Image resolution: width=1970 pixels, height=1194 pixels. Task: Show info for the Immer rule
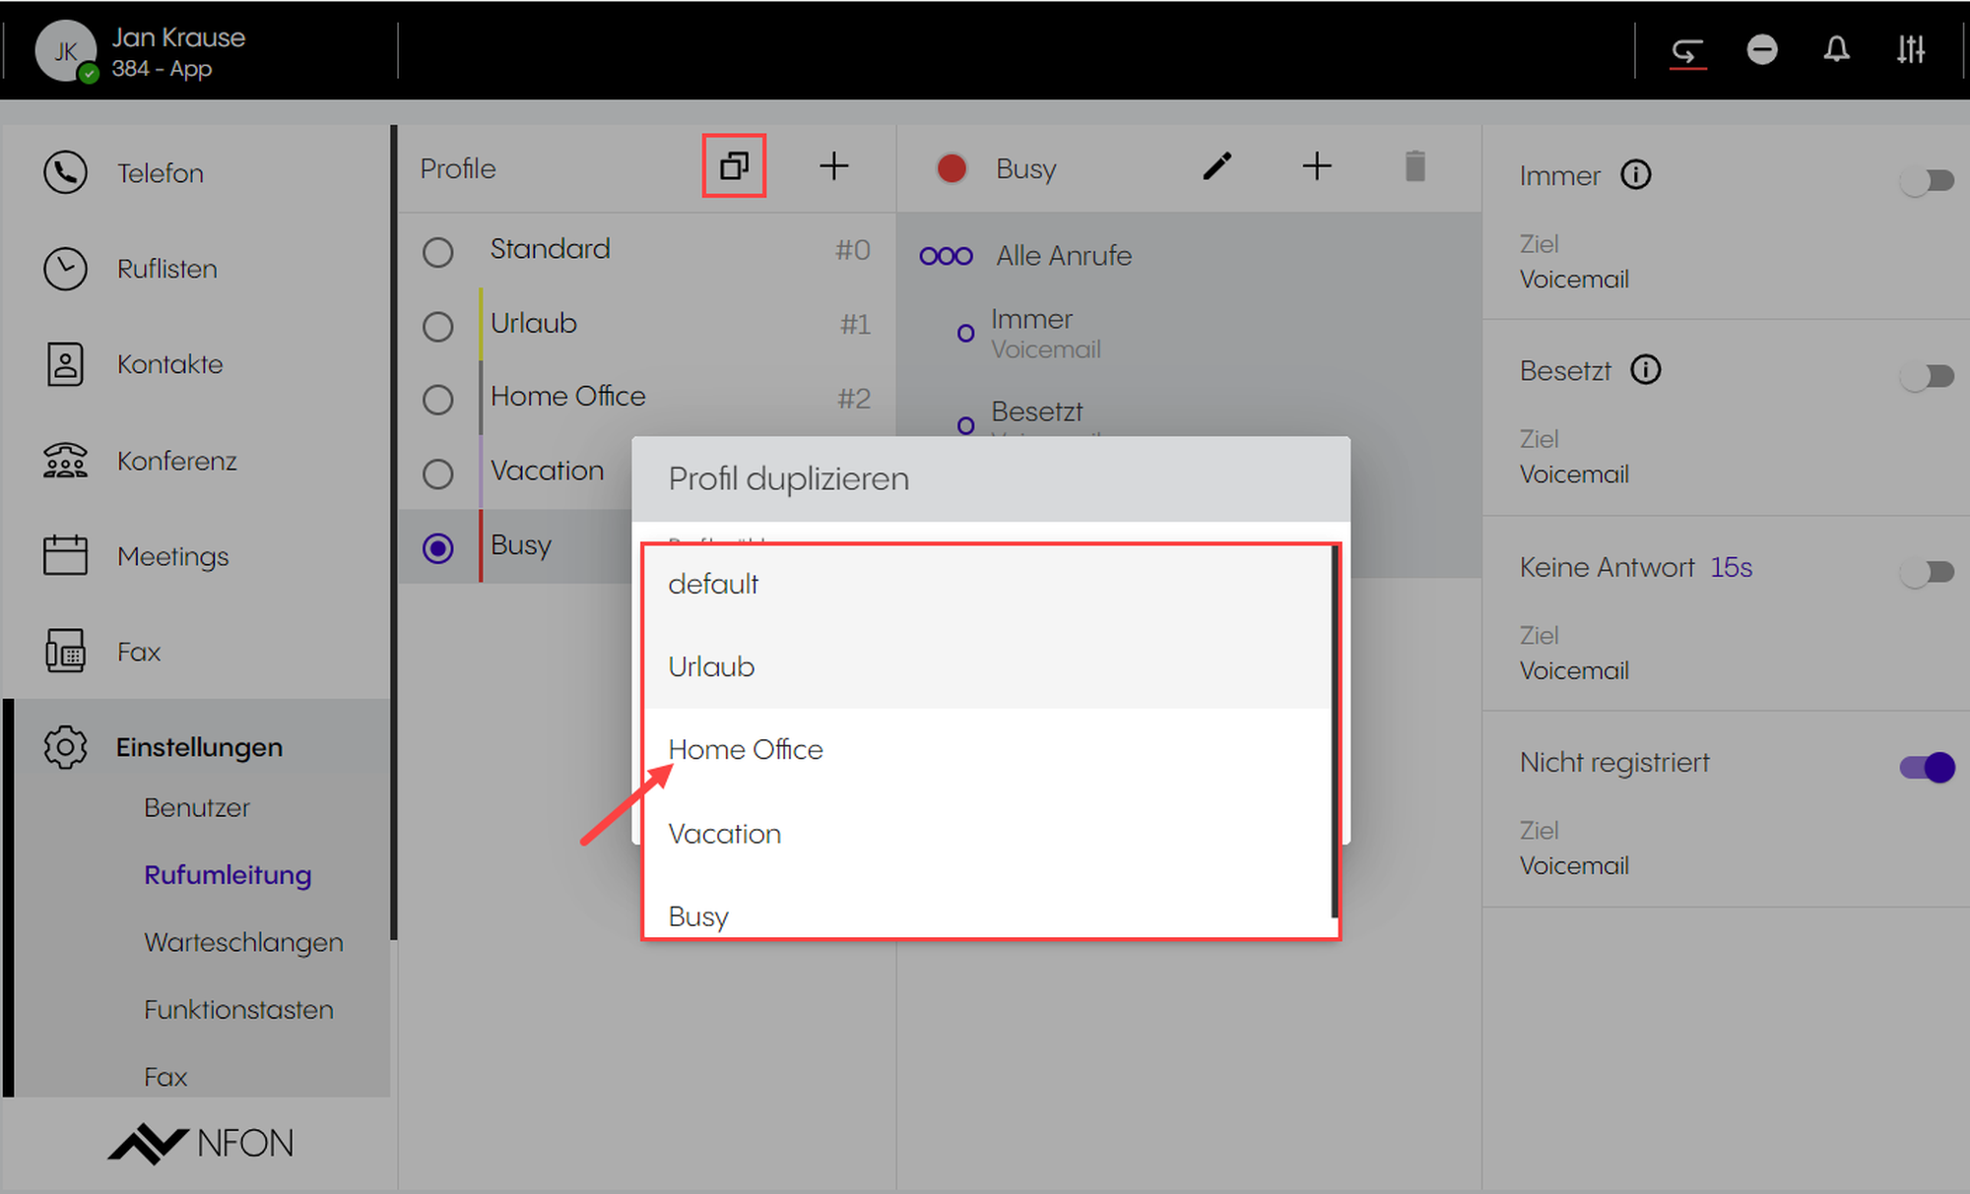(x=1636, y=175)
